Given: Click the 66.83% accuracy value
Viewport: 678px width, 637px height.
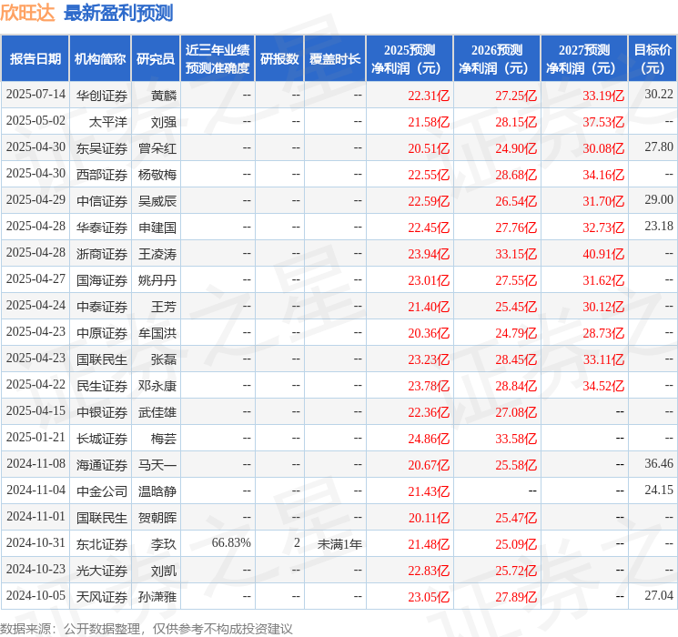Looking at the screenshot, I should tap(231, 542).
